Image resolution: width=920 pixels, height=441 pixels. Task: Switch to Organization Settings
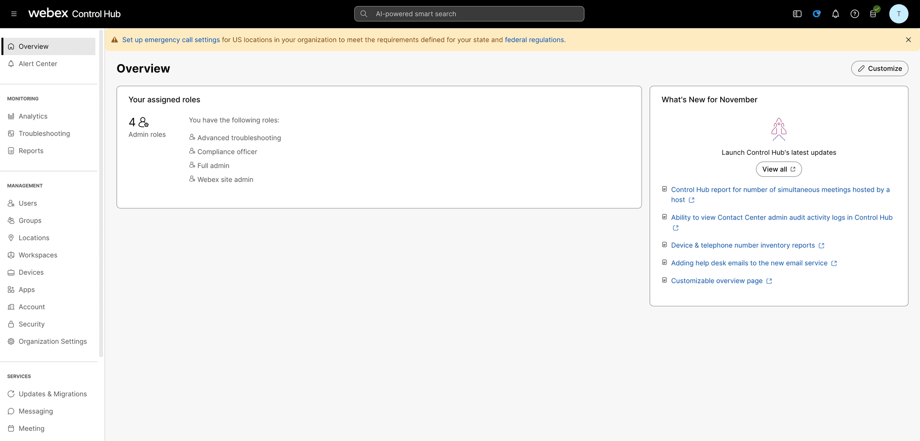click(53, 341)
